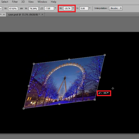Toggle the maintain aspect ratio link icon
This screenshot has height=139, width=139.
point(21,9)
